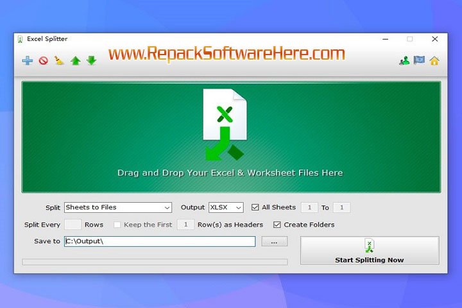Viewport: 462px width, 308px height.
Task: Click the Split Every rows field
Action: pyautogui.click(x=73, y=225)
